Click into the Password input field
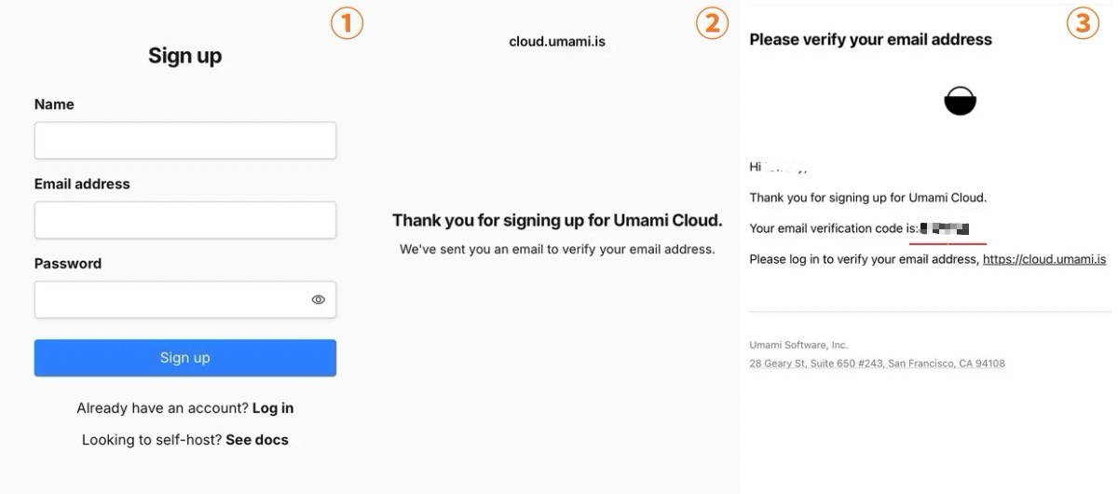Screen dimensions: 1118x494 (185, 300)
